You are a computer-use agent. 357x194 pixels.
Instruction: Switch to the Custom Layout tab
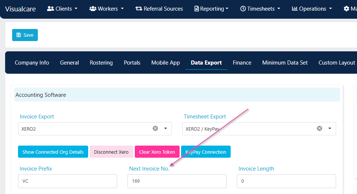coord(337,63)
